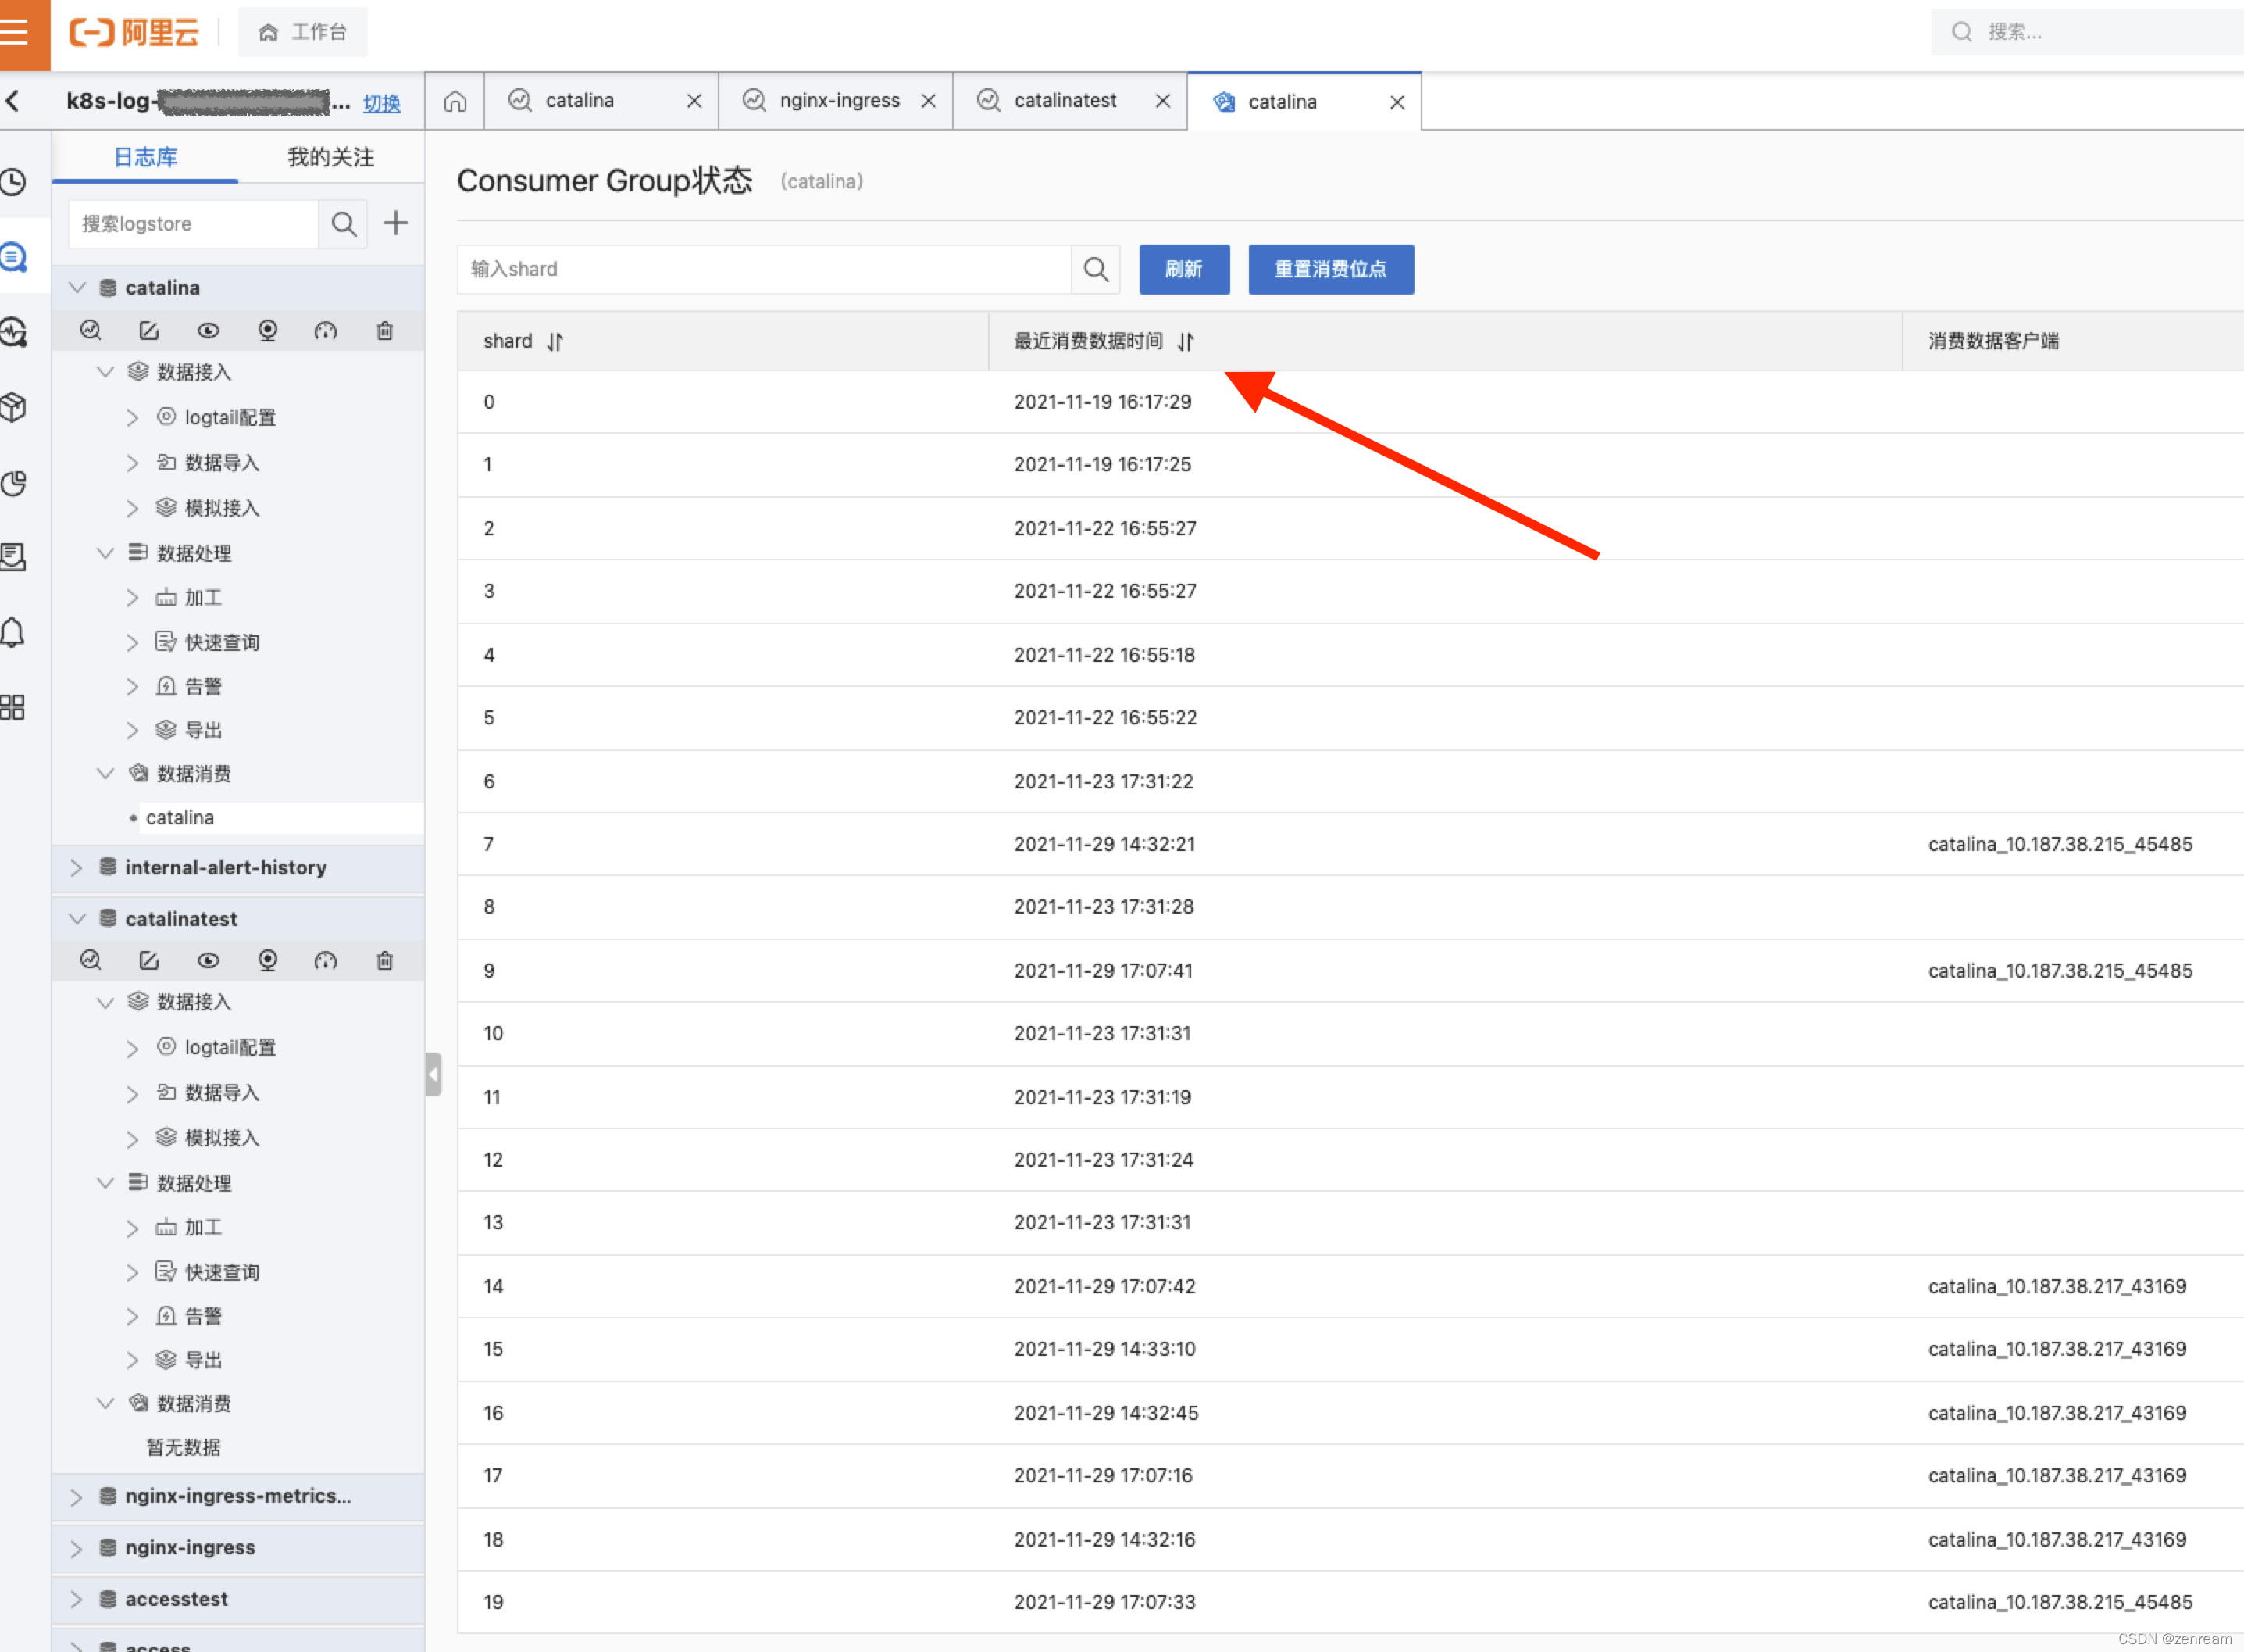Click the shard search magnifier icon
Screen dimensions: 2244x1652
[1096, 269]
